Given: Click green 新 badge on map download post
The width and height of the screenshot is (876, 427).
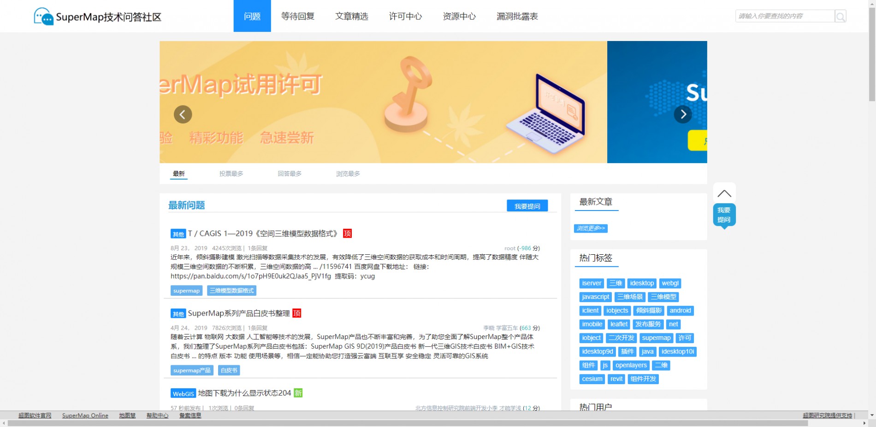Looking at the screenshot, I should tap(298, 393).
